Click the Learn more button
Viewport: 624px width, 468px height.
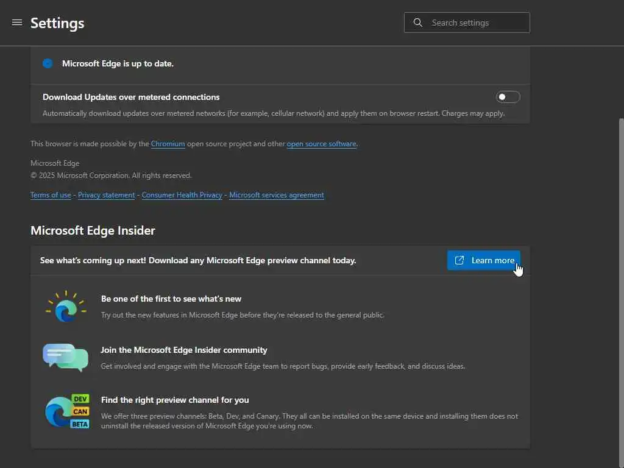click(484, 260)
